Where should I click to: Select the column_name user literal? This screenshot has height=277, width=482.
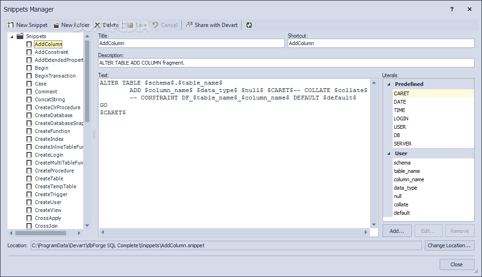434,179
